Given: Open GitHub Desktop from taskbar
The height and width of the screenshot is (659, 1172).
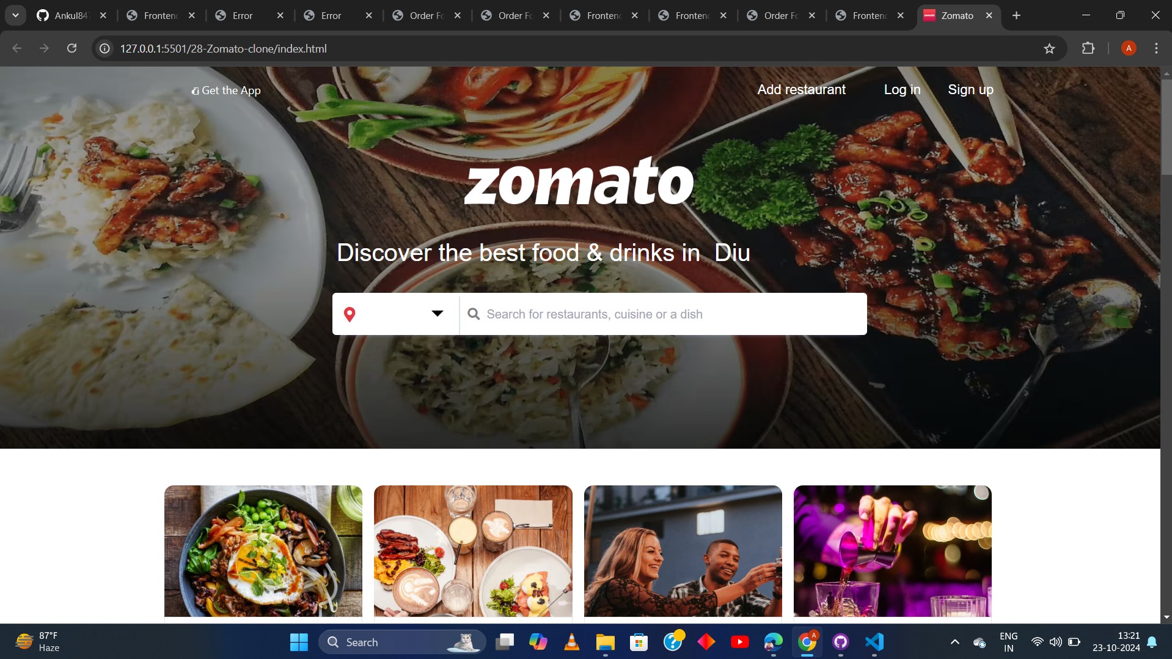Looking at the screenshot, I should click(x=841, y=642).
